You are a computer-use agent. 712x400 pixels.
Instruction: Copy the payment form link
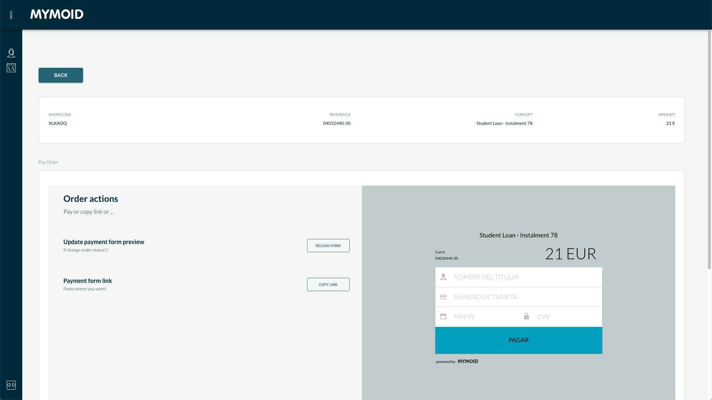(328, 284)
